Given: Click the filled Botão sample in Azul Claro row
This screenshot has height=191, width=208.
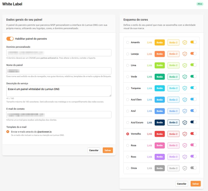Looking at the screenshot, I should pos(160,100).
